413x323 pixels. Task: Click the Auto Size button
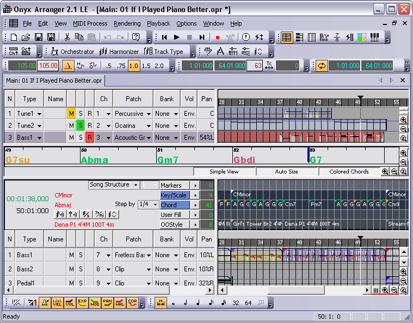tap(287, 172)
